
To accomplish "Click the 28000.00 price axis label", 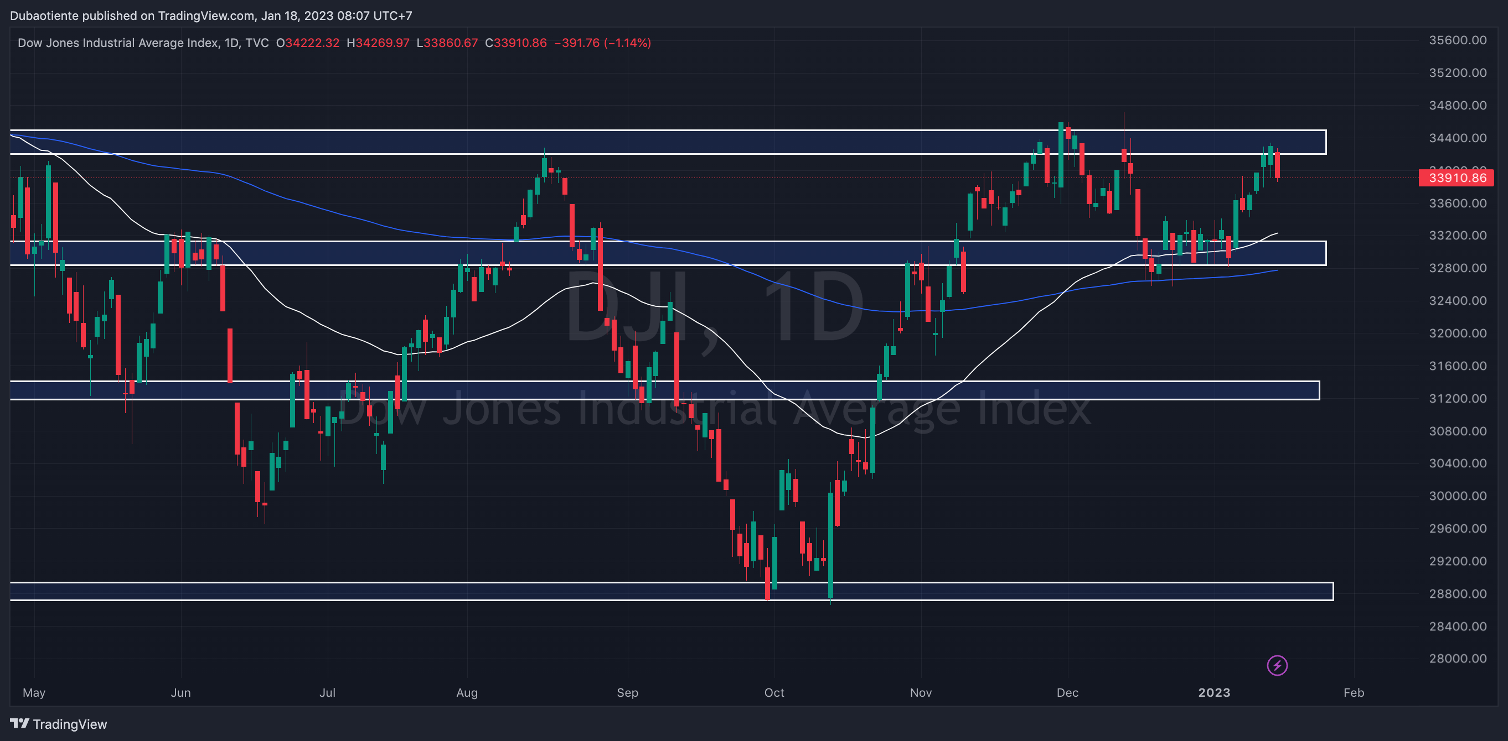I will tap(1458, 659).
